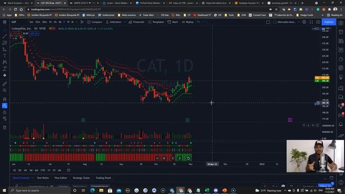Create an Alert from toolbar
This screenshot has height=194, width=345.
click(172, 22)
